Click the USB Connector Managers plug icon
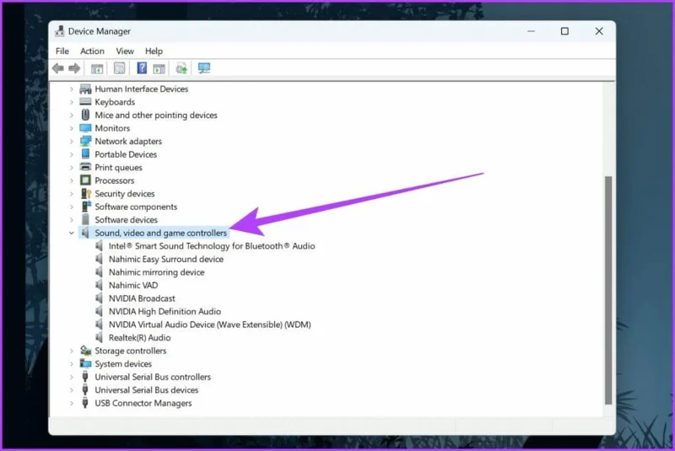 [85, 403]
